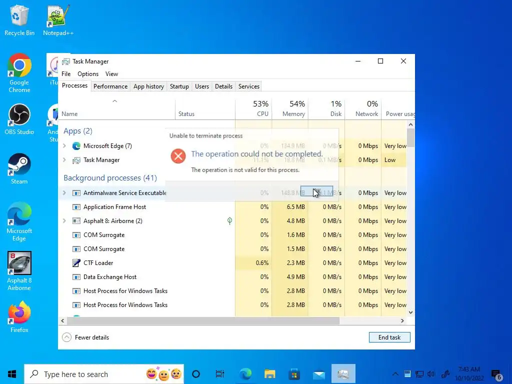The height and width of the screenshot is (384, 512).
Task: Open Microsoft Store from the taskbar
Action: pos(294,374)
